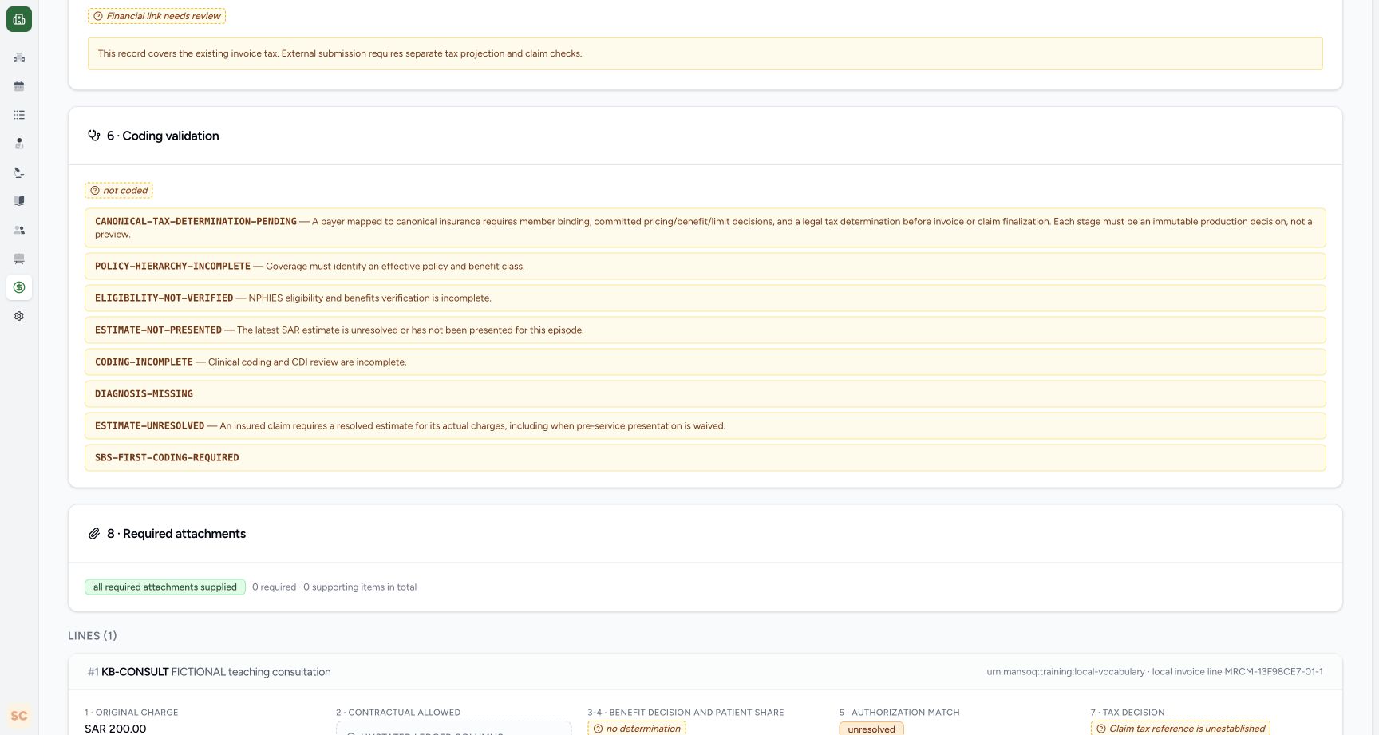Select the ELIGIBILITY-NOT-VERIFIED row
This screenshot has width=1379, height=735.
705,298
